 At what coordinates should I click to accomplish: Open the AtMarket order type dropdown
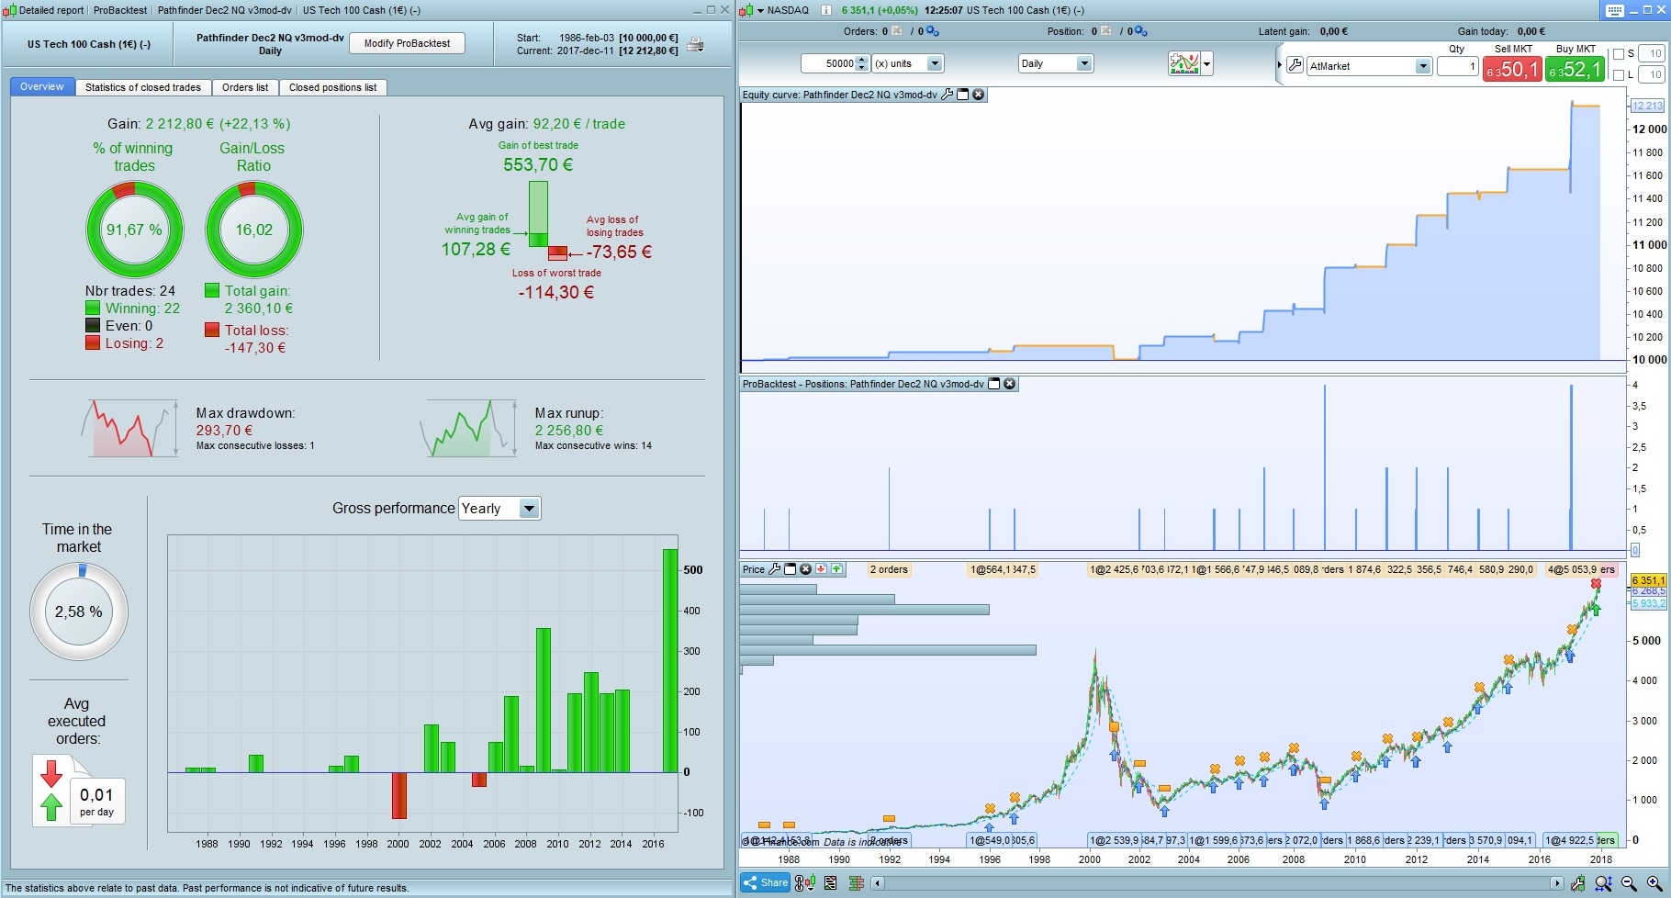click(x=1422, y=66)
